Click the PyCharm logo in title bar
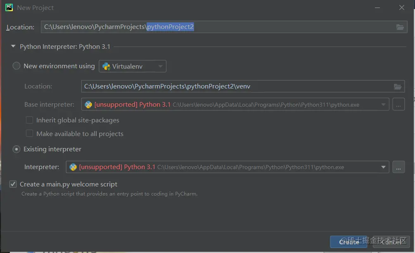The image size is (415, 253). pyautogui.click(x=9, y=7)
